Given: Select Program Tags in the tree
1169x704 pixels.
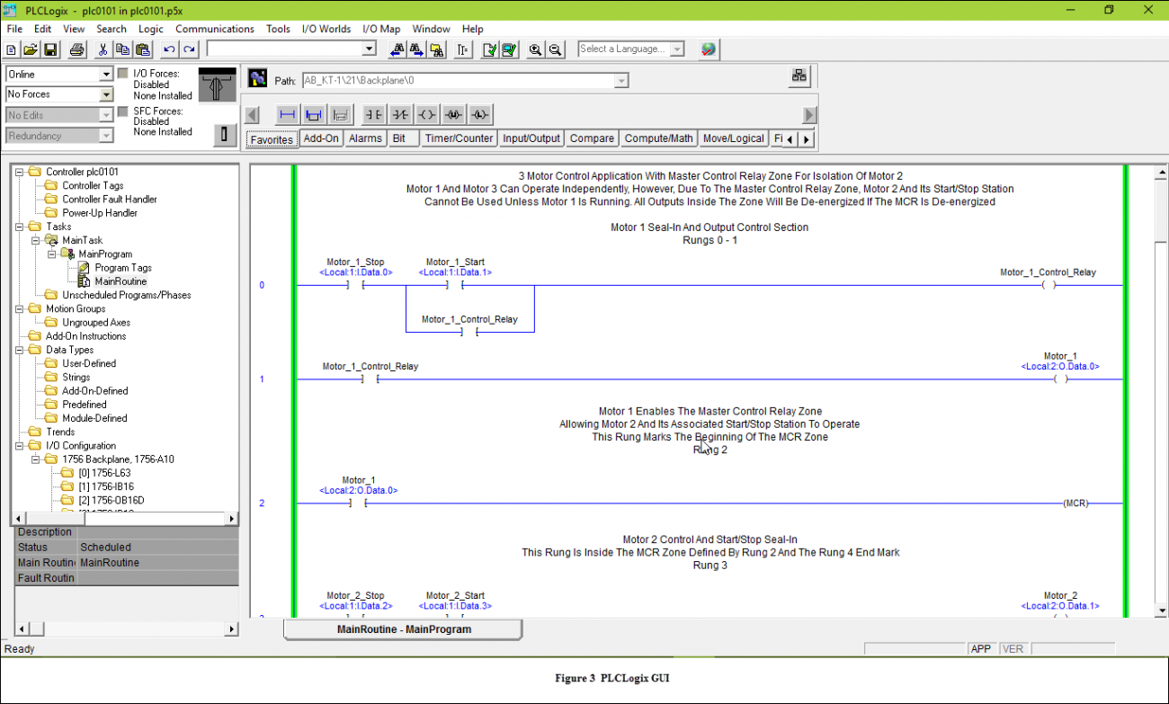Looking at the screenshot, I should tap(123, 268).
